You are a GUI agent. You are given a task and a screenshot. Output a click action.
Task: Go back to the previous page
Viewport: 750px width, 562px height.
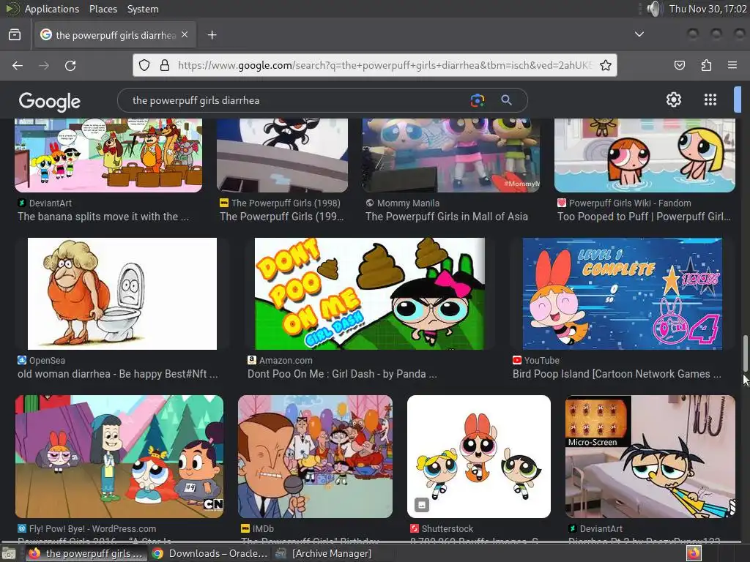coord(18,65)
